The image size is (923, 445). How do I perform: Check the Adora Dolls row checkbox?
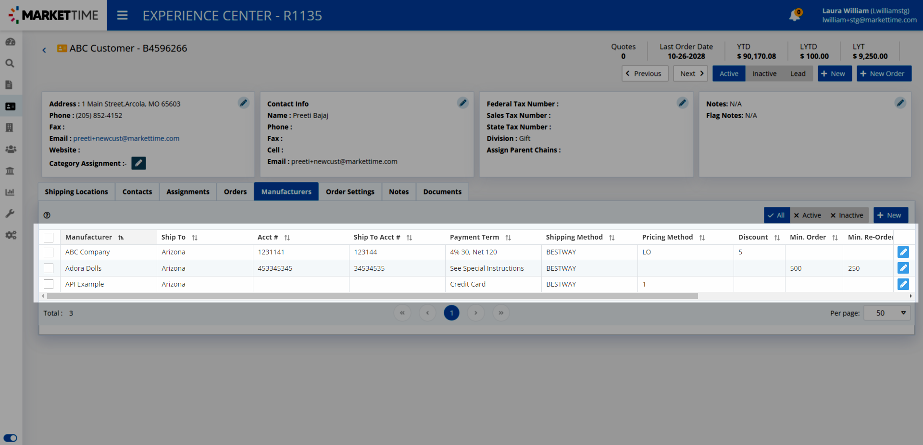point(49,268)
